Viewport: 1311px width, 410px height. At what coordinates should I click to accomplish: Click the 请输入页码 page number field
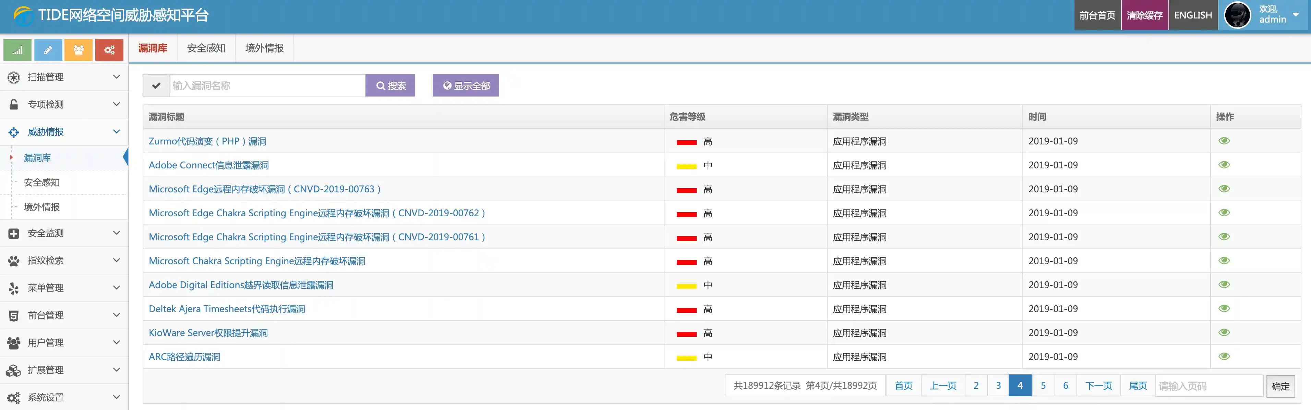point(1209,386)
